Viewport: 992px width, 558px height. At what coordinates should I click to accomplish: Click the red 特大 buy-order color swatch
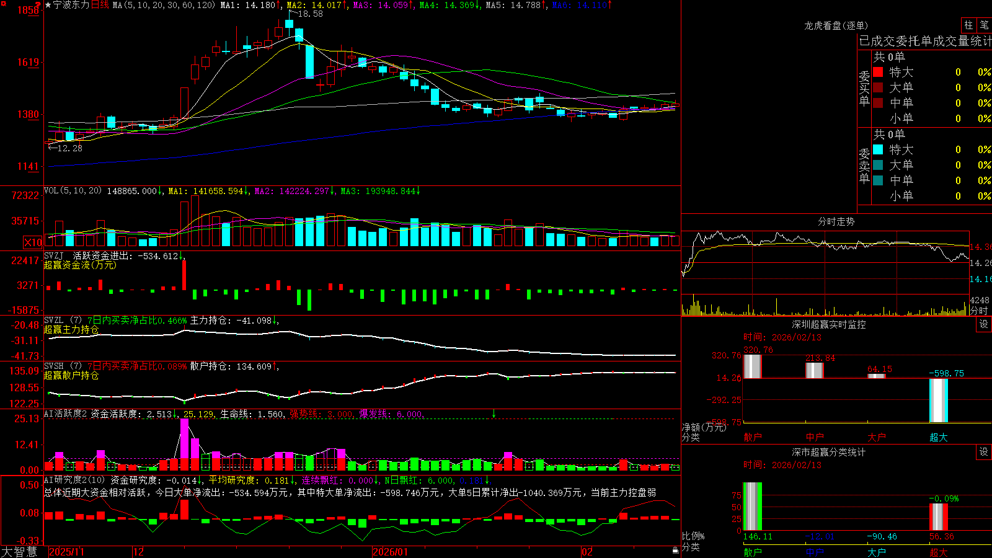point(878,72)
